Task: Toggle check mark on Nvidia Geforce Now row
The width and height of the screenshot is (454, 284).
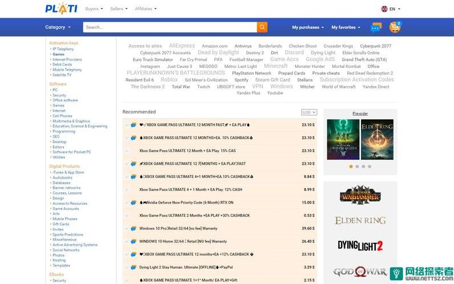Action: coord(127,202)
